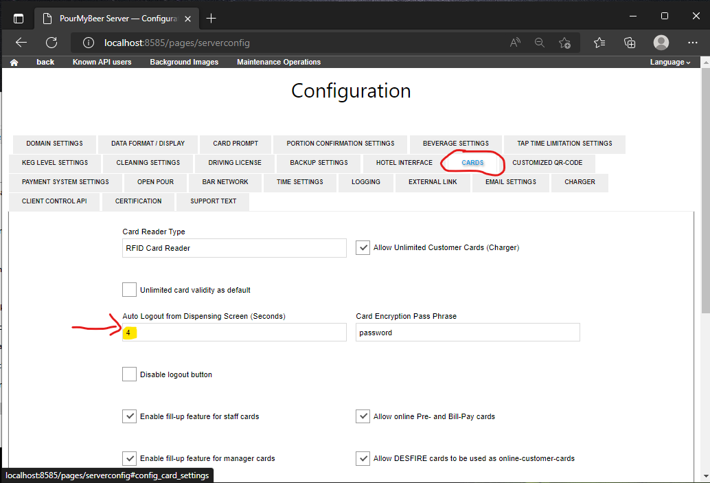Toggle fill-up feature for staff cards
The width and height of the screenshot is (710, 483).
130,416
